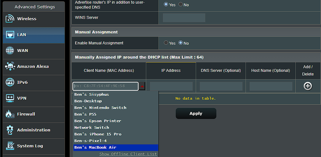Choose Ben's Epson Printer client

(x=116, y=121)
